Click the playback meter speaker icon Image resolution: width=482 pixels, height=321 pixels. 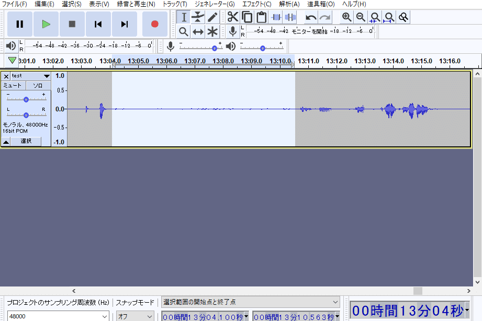pos(11,46)
